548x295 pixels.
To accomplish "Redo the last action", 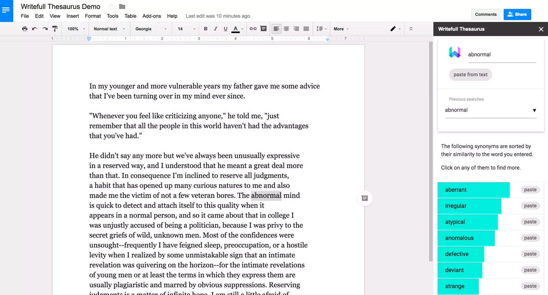I will point(45,29).
